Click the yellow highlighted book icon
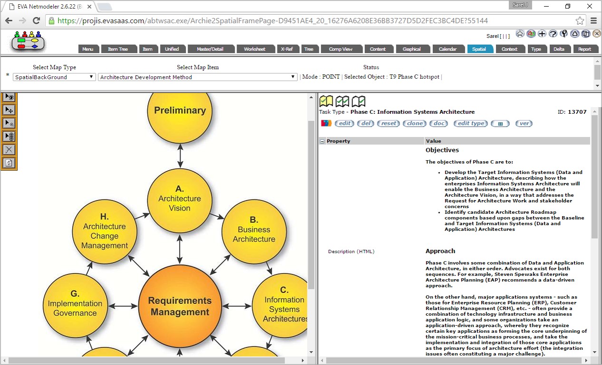602x365 pixels. [326, 101]
